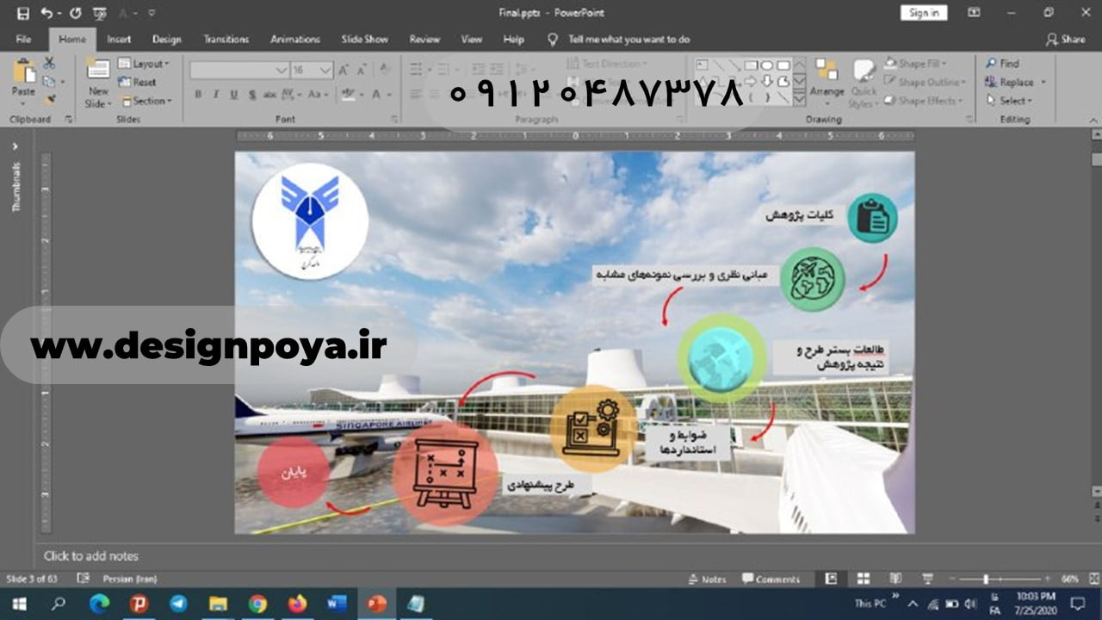Screen dimensions: 1102x620
Task: Open Slide Sorter view in status bar
Action: click(x=863, y=579)
